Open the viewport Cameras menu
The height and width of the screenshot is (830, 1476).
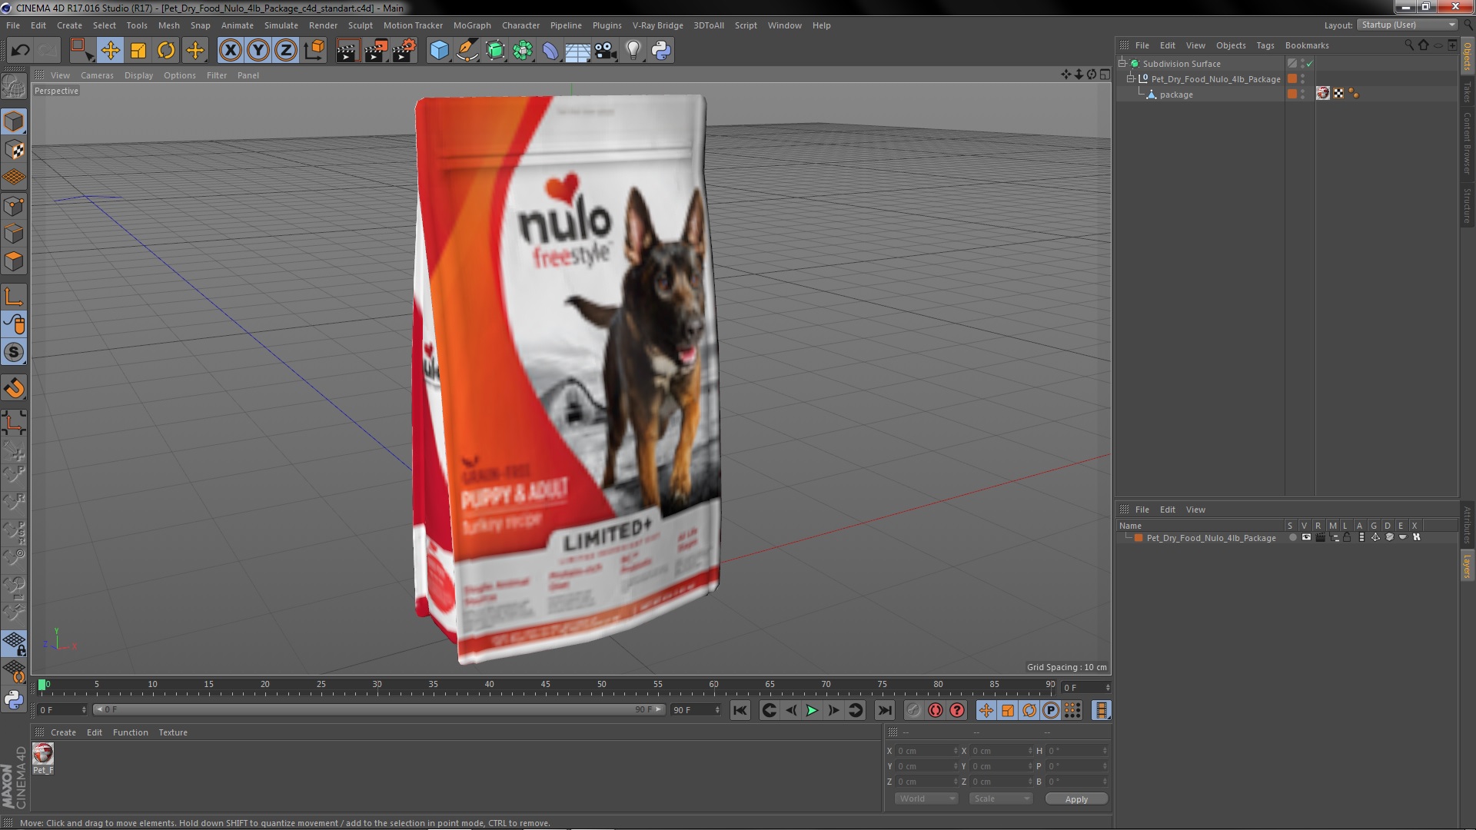point(97,75)
